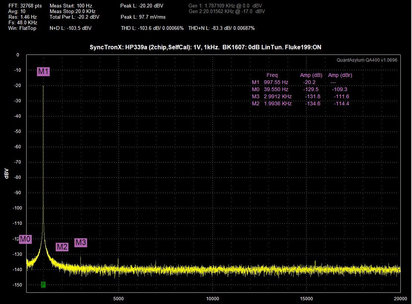Click Peak L: -20.20 dBV readout

(142, 6)
